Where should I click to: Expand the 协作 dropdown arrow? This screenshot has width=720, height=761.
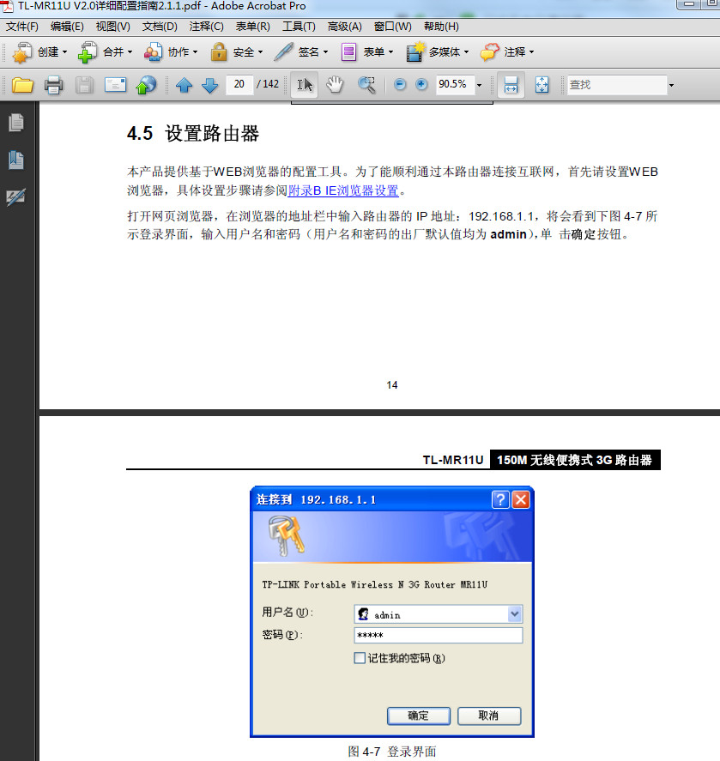click(195, 52)
